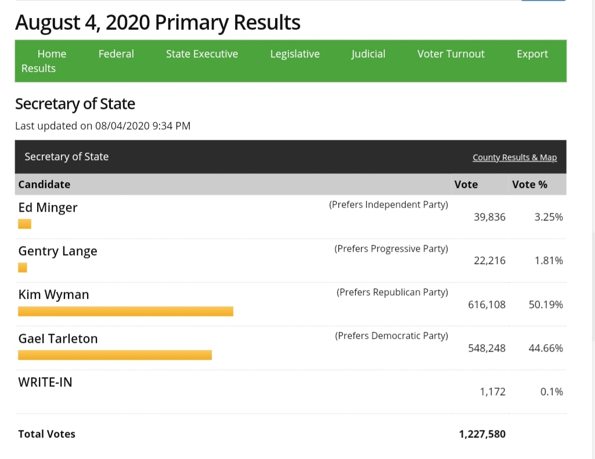Click Gentry Lange's small vote bar

tap(23, 268)
